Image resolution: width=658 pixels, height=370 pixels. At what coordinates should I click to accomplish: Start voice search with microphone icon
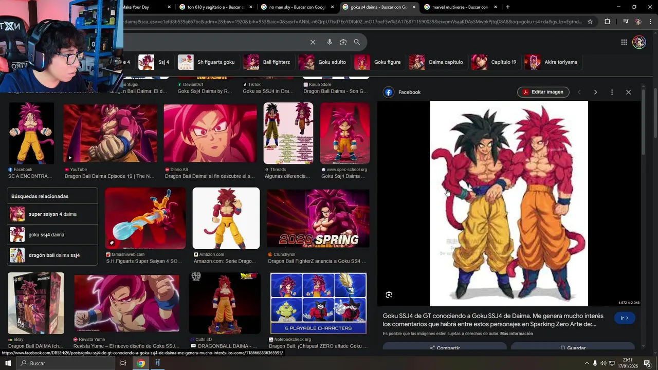click(x=330, y=42)
